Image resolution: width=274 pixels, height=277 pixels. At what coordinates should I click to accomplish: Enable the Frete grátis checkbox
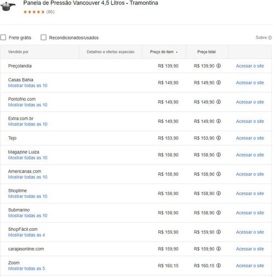click(x=3, y=37)
